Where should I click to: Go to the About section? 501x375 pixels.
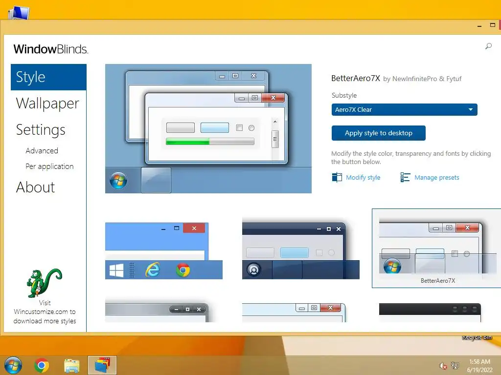click(x=35, y=187)
